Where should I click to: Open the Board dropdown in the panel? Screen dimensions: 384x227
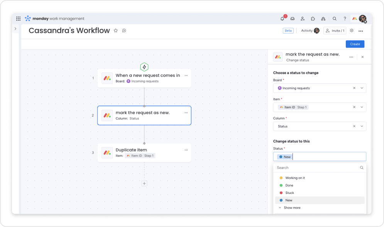click(362, 88)
